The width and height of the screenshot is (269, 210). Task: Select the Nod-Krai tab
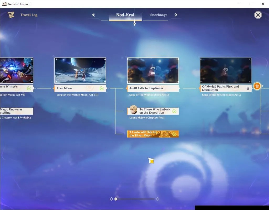tap(125, 15)
